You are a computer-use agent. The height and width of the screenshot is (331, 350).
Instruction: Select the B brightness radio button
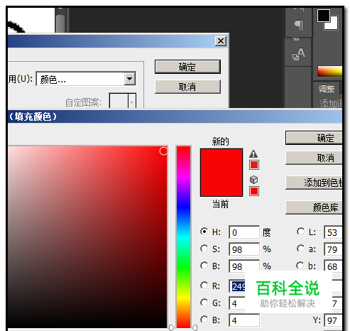(x=204, y=266)
